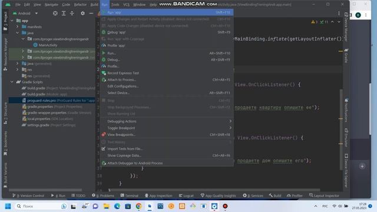
Task: Open the Gradle side tool window
Action: [x=346, y=55]
